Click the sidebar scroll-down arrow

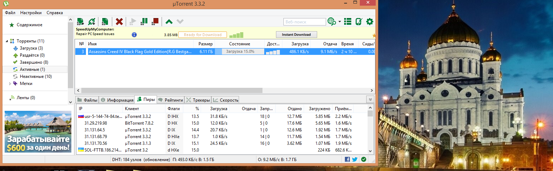tap(70, 102)
